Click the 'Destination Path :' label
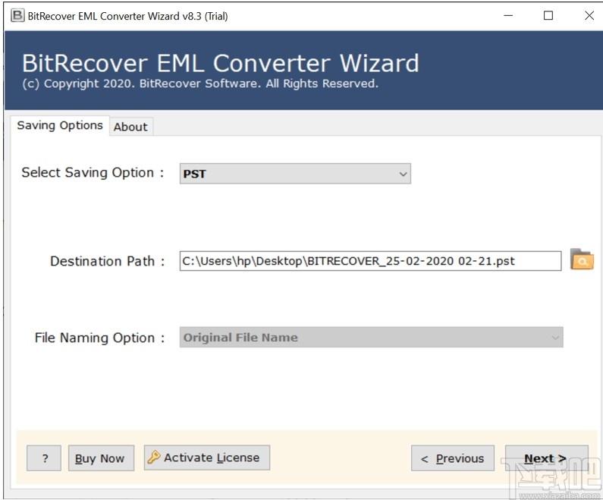This screenshot has height=500, width=603. click(x=108, y=261)
